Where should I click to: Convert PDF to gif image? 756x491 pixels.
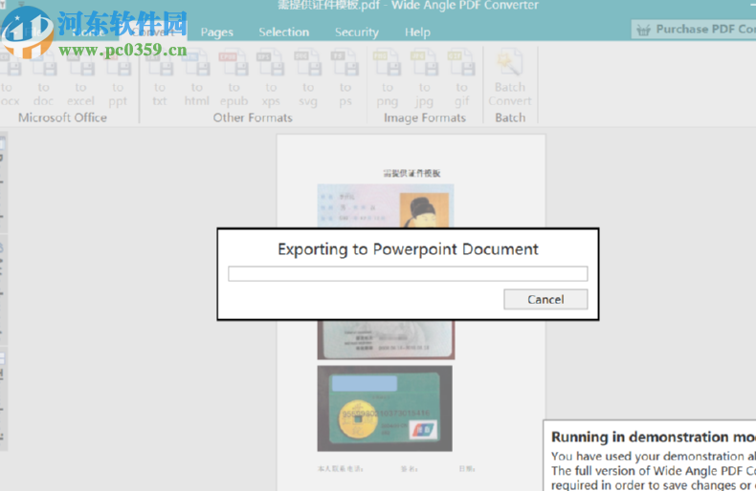[461, 78]
